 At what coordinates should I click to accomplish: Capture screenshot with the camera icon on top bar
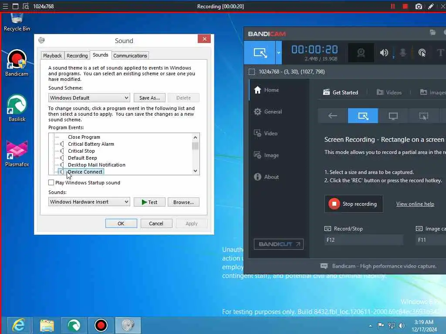point(419,6)
